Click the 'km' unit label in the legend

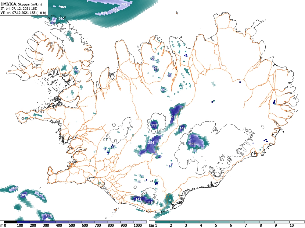point(152,226)
